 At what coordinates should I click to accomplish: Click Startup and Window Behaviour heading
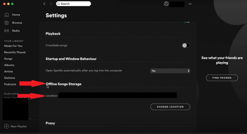(71, 59)
